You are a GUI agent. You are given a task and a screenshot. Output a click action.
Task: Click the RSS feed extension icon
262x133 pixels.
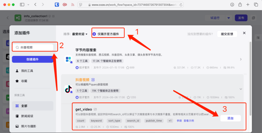[x=73, y=5]
